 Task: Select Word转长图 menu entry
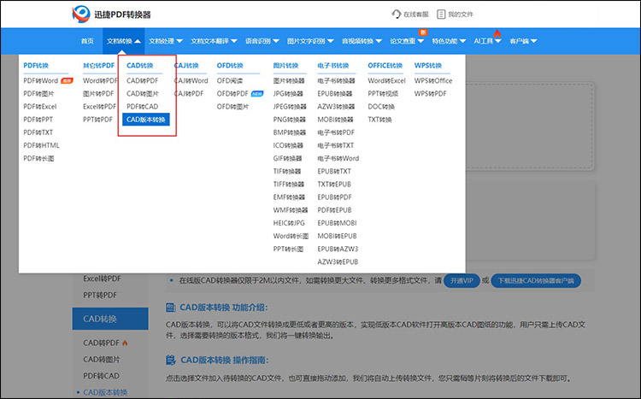(291, 236)
